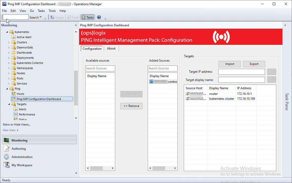Expand the Task Pane arrow

point(285,25)
